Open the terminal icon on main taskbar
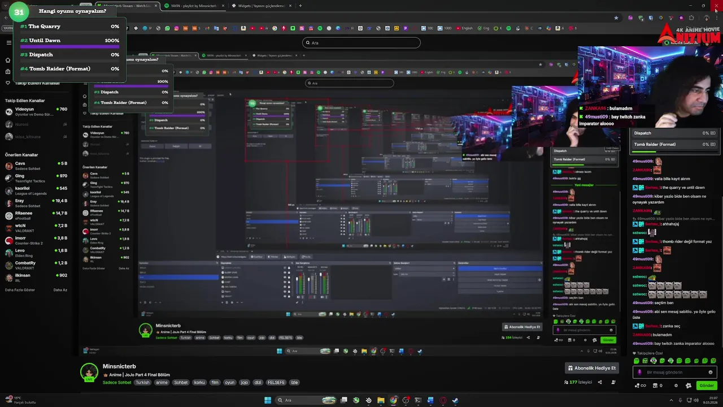Viewport: 723px width, 407px height. pyautogui.click(x=418, y=400)
